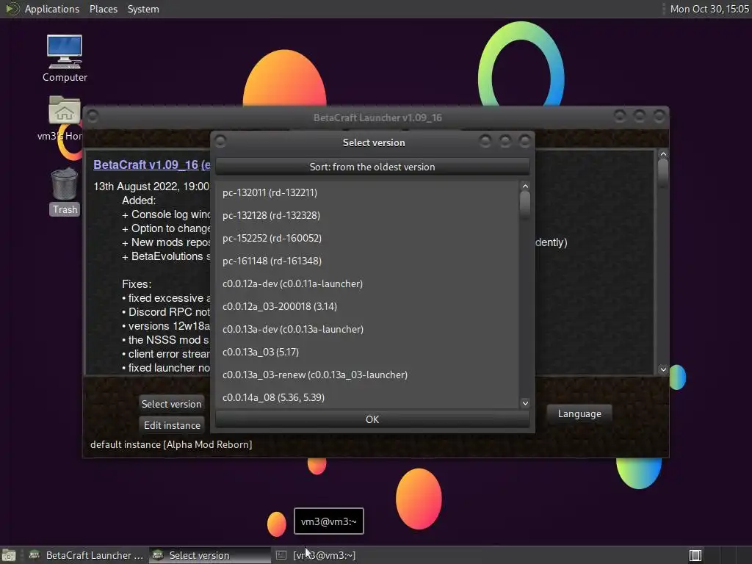Close the BetaCraft Launcher window
Screen dimensions: 752x564
point(659,115)
